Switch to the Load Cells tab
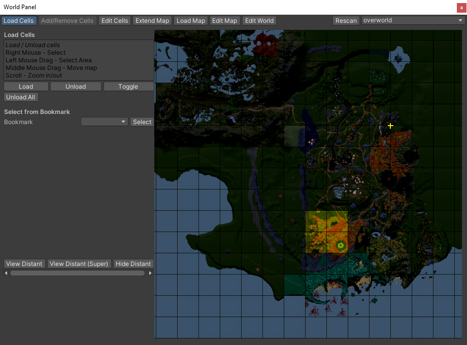The height and width of the screenshot is (345, 467). point(19,21)
